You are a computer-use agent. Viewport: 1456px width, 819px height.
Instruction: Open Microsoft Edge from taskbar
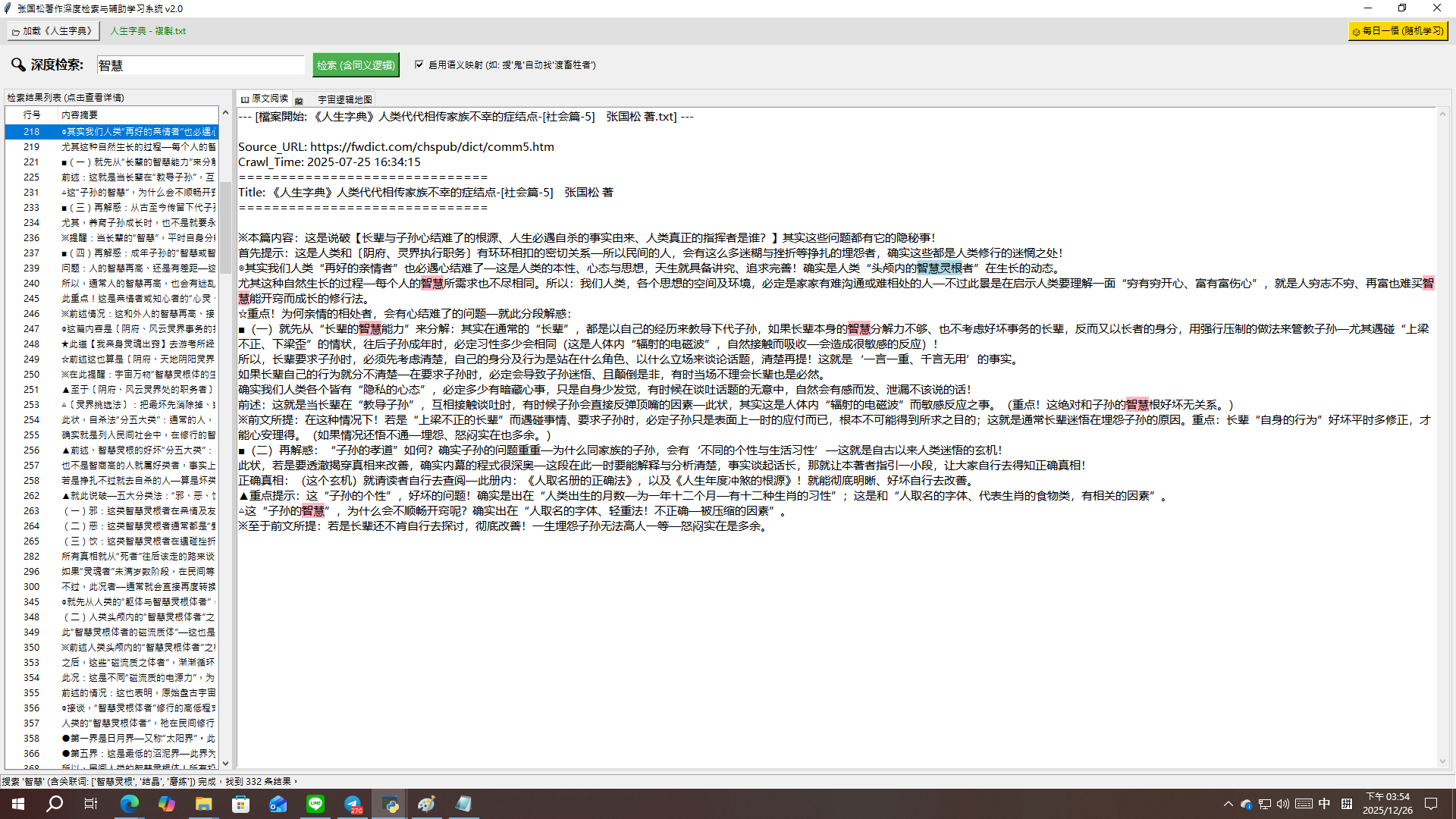[x=130, y=804]
